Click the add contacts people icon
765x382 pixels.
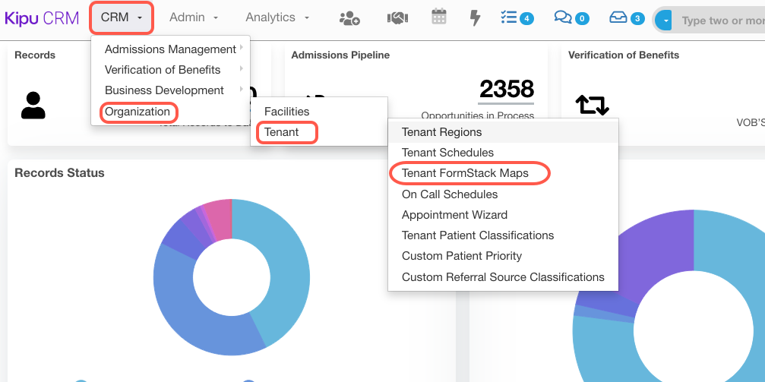click(349, 17)
